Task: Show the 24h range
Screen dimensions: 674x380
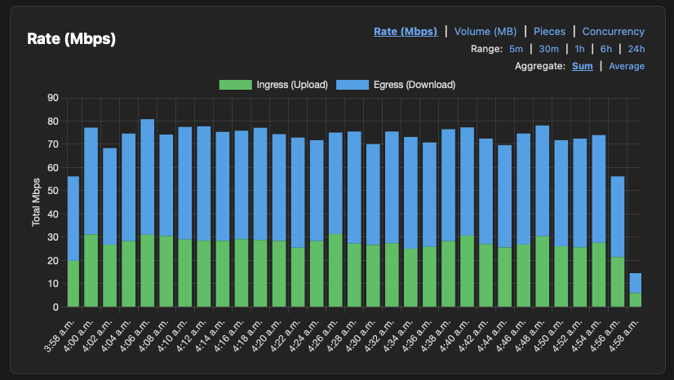Action: 635,49
